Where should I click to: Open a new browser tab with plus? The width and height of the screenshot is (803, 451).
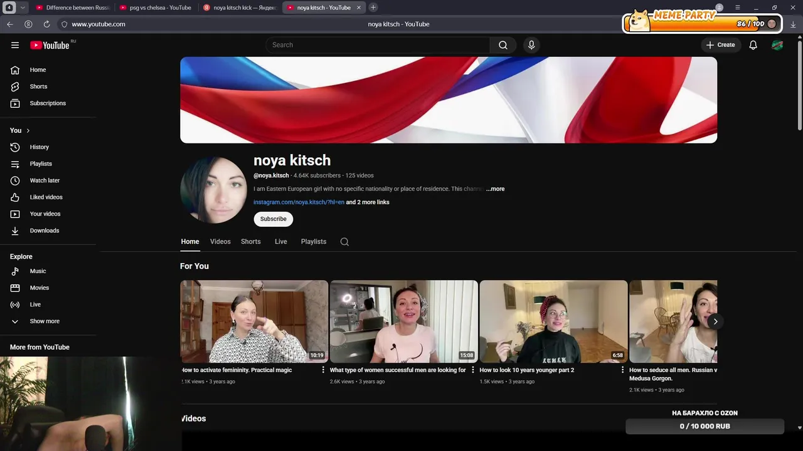click(x=373, y=8)
